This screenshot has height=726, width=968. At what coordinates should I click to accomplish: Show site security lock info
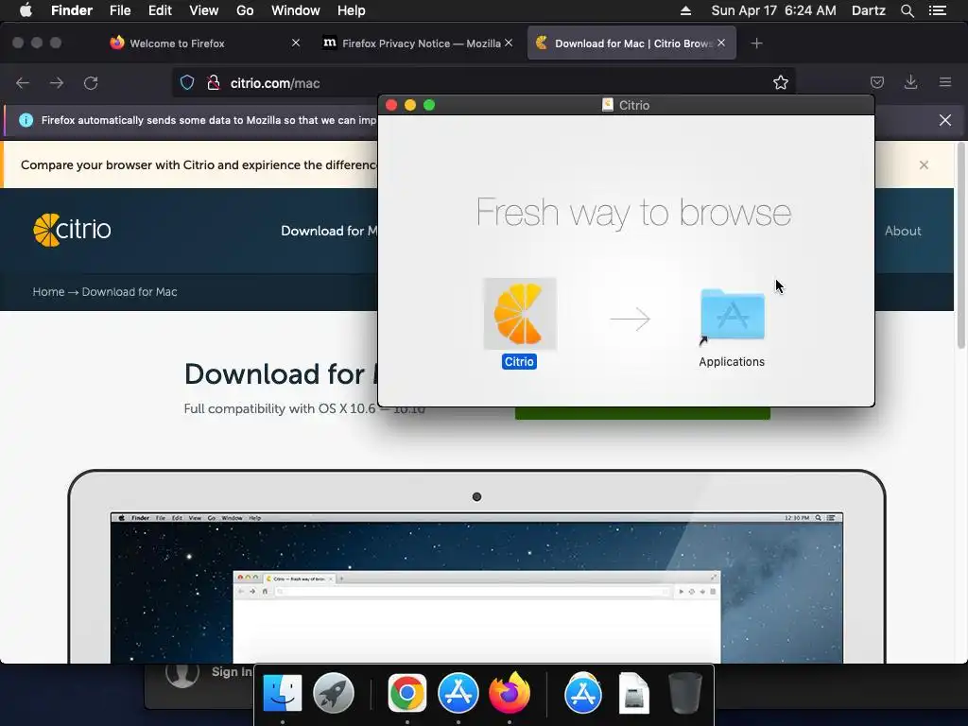(214, 83)
